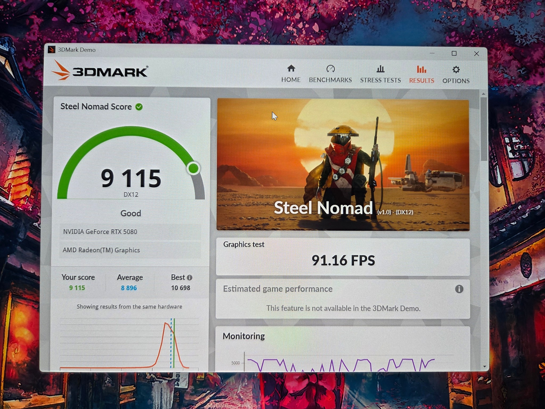Click the DX12 label under the score
This screenshot has width=545, height=409.
pos(131,195)
